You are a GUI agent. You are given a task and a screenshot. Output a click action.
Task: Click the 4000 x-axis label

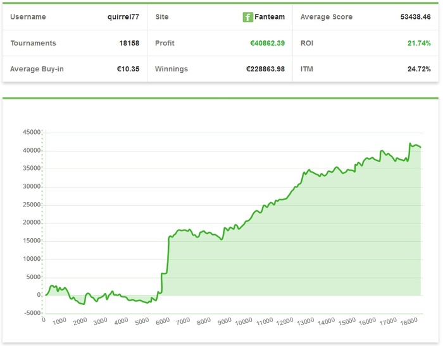122,321
